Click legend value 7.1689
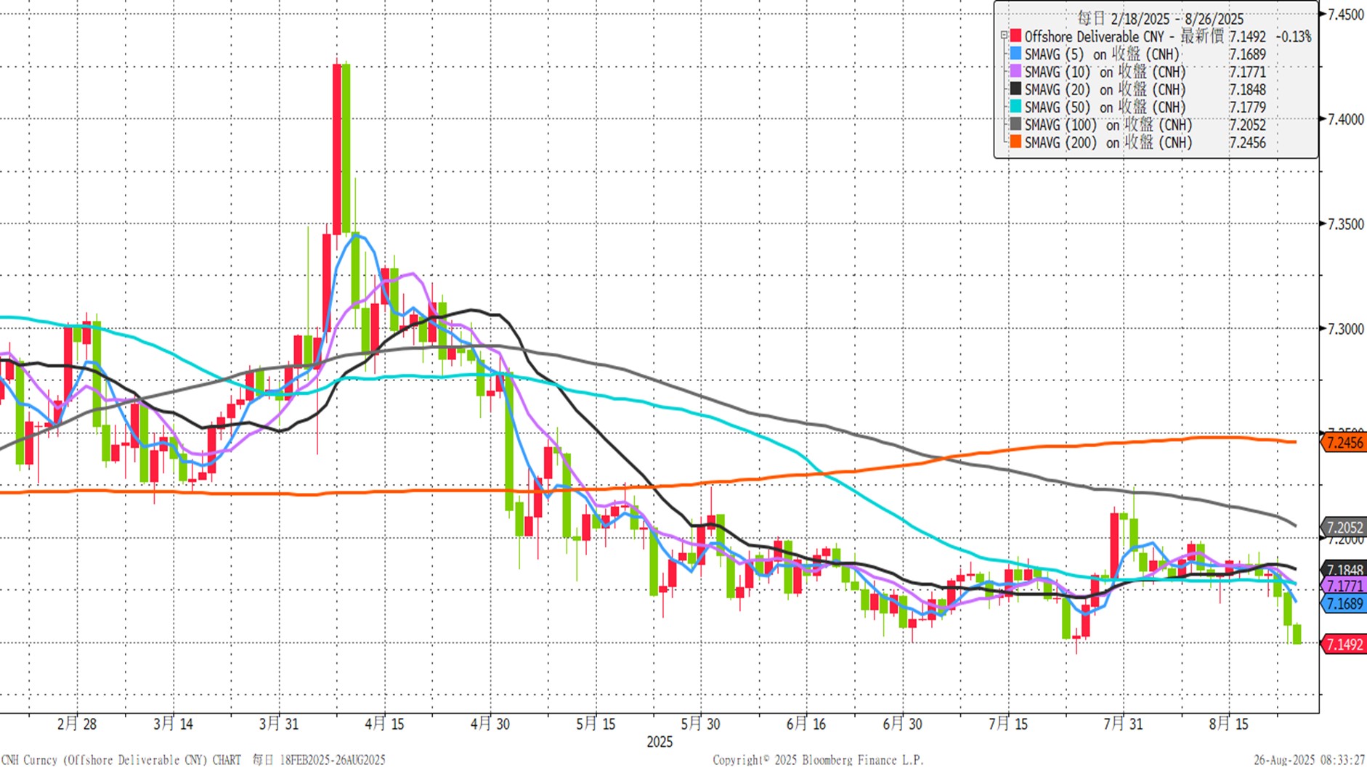 [x=1247, y=54]
